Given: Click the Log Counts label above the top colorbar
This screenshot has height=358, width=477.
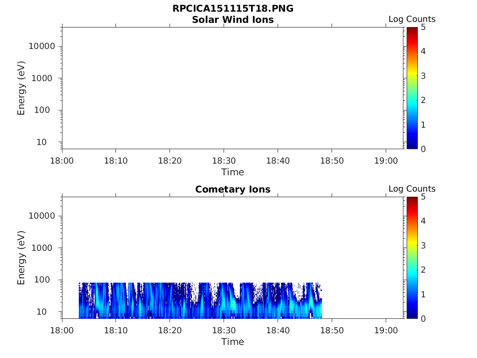Looking at the screenshot, I should click(412, 19).
